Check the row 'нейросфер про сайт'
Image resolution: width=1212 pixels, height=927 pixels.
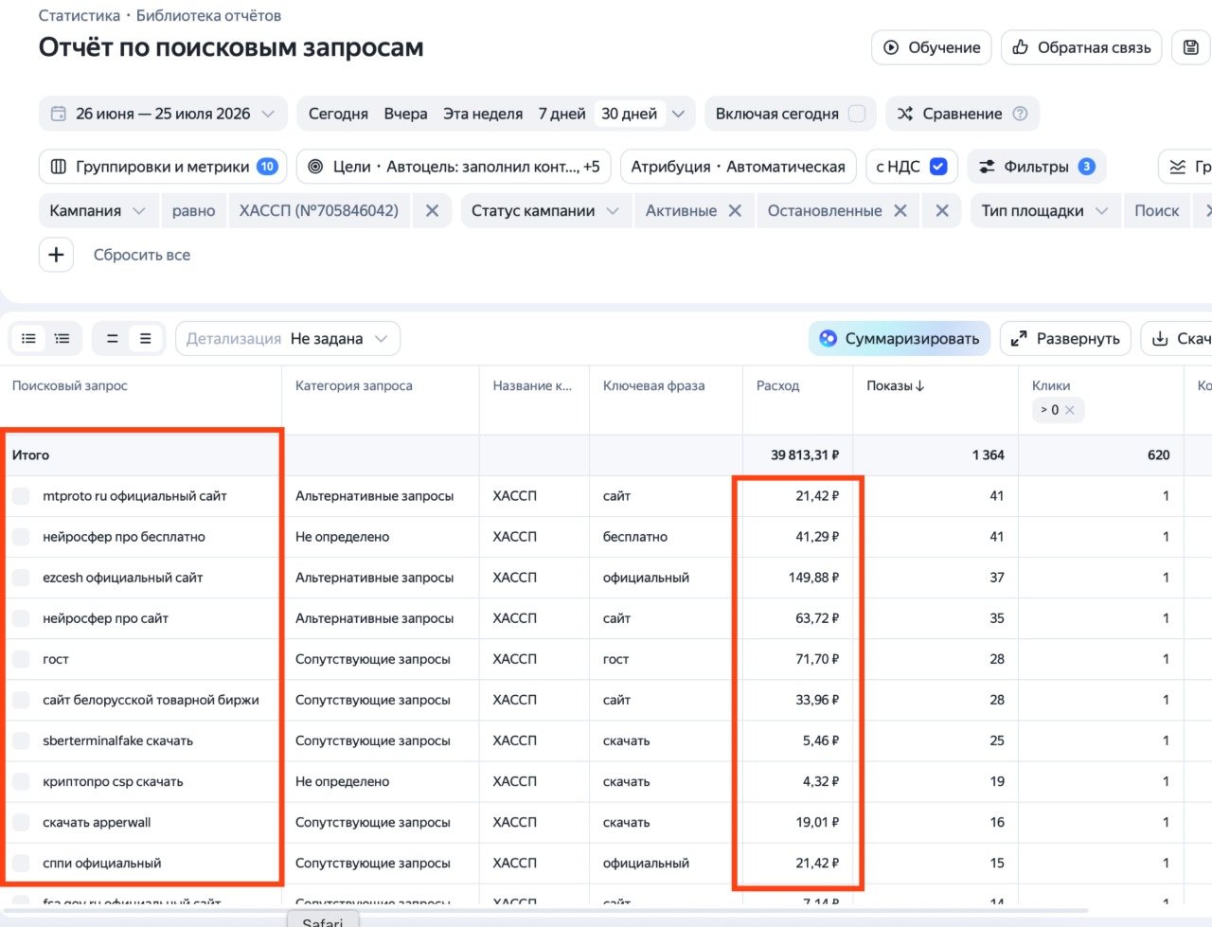click(21, 618)
